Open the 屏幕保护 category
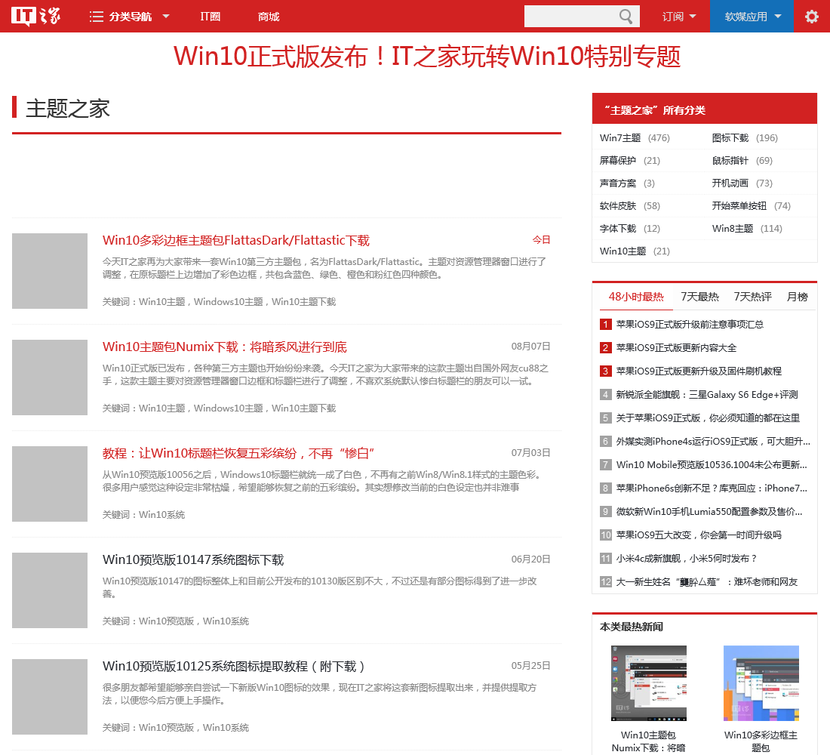The height and width of the screenshot is (755, 830). tap(618, 161)
